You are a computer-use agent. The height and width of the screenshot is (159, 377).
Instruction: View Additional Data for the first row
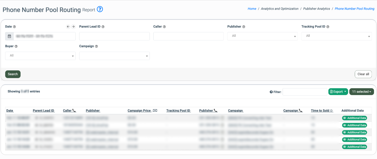tap(354, 118)
